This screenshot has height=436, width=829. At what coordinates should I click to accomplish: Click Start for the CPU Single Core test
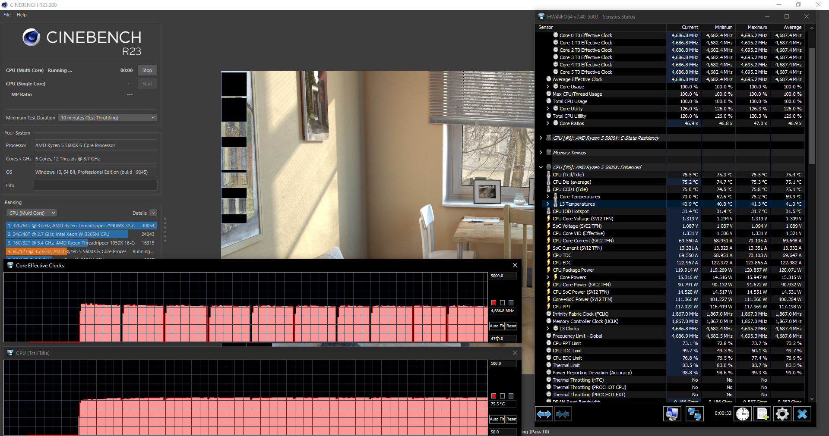click(x=147, y=84)
